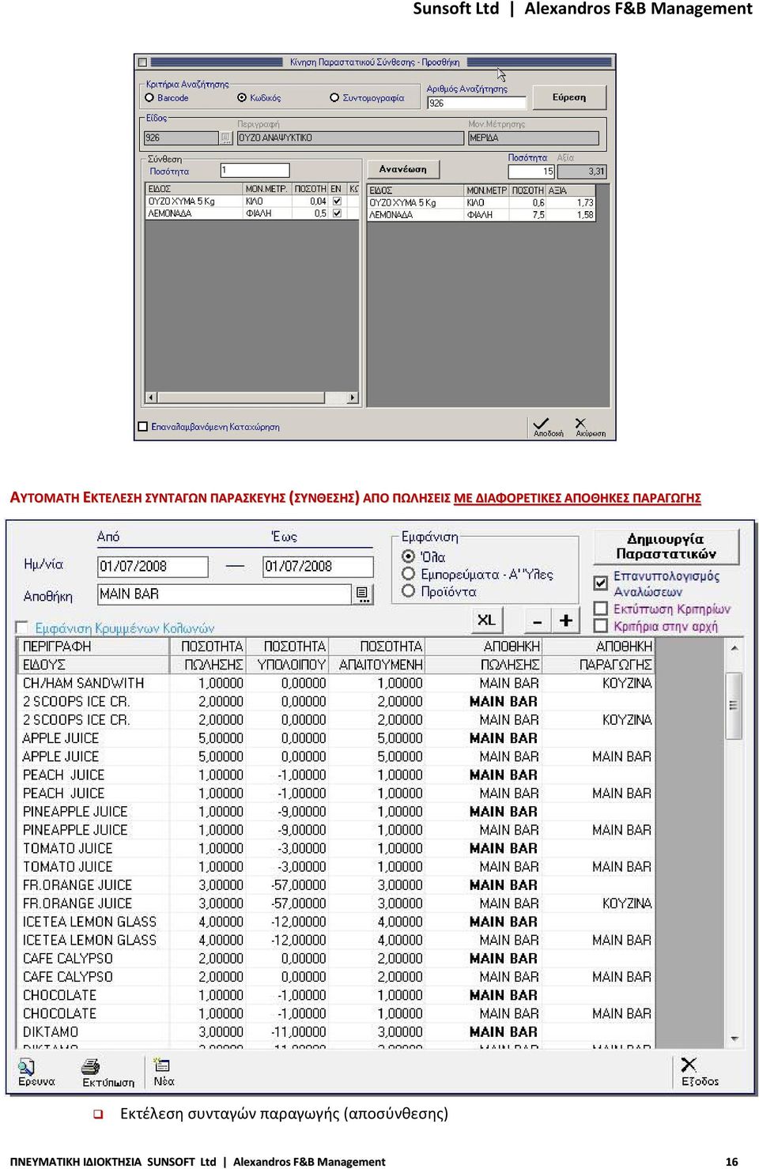This screenshot has width=759, height=1169.
Task: Click the Δημιουργία Παραστατικών button
Action: click(x=666, y=546)
